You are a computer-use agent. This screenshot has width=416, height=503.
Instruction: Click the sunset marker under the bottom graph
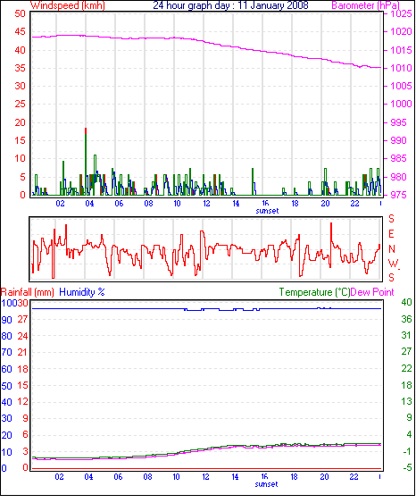266,484
